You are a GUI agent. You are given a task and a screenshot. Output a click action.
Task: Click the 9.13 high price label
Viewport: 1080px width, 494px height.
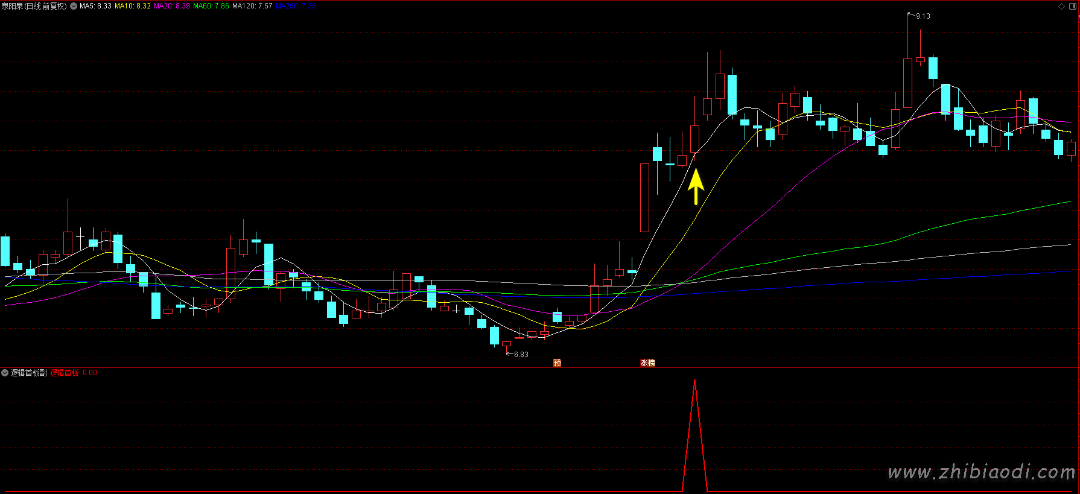(923, 16)
